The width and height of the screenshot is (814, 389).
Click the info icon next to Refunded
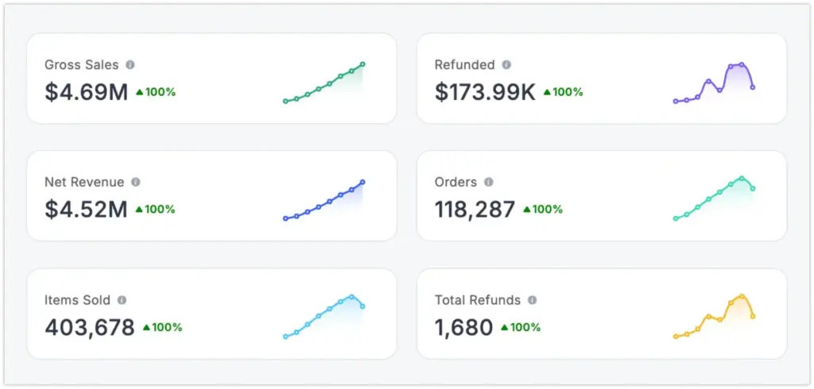click(x=506, y=65)
